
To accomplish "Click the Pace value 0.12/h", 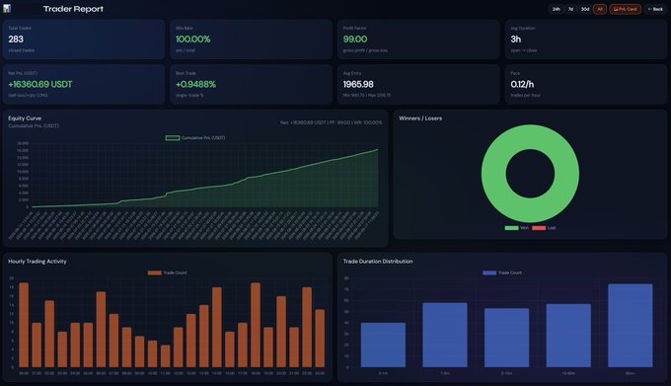I will click(522, 84).
